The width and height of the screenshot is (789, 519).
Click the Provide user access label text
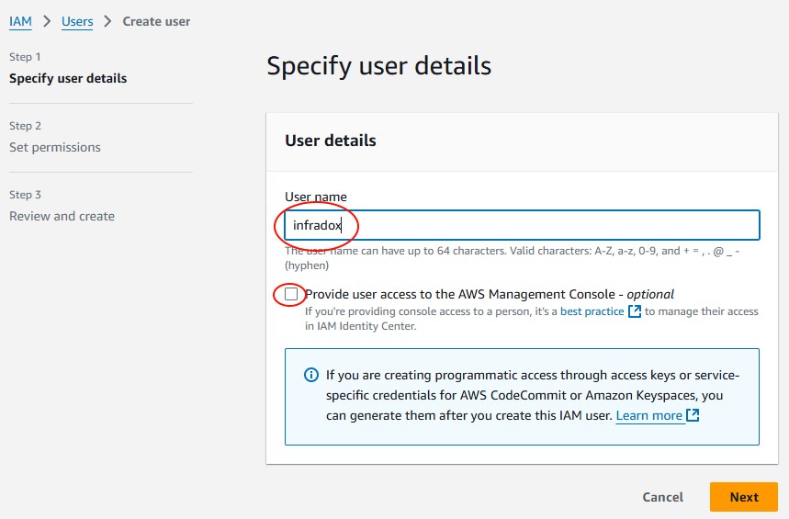coord(489,294)
